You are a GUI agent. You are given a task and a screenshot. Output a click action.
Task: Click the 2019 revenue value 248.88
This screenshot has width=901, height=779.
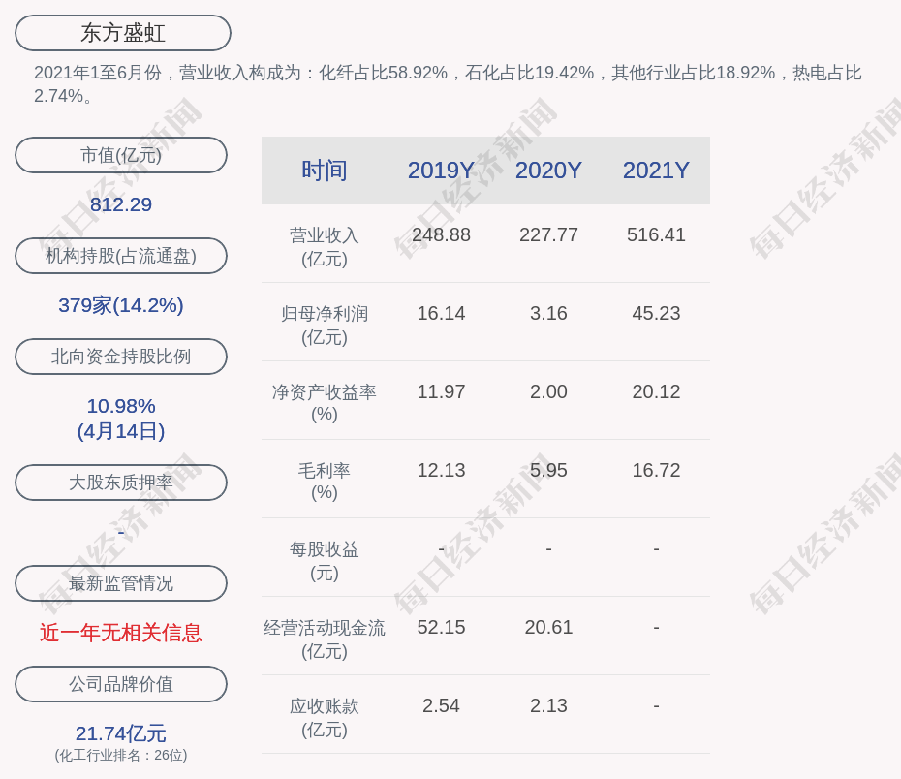pyautogui.click(x=442, y=235)
